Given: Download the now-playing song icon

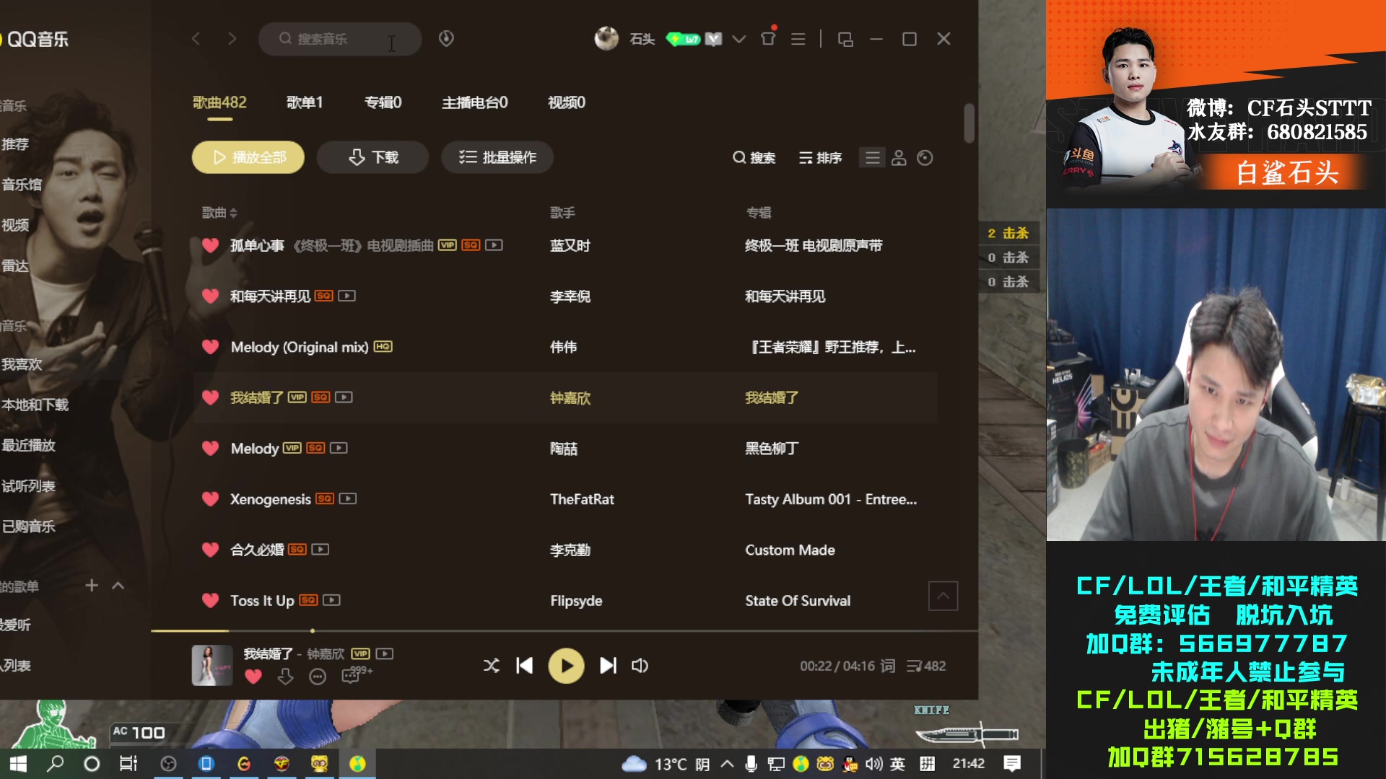Looking at the screenshot, I should [285, 677].
